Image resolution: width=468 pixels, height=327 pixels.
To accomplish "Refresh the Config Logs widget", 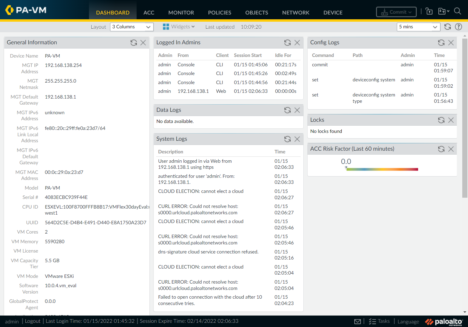I will pyautogui.click(x=441, y=43).
